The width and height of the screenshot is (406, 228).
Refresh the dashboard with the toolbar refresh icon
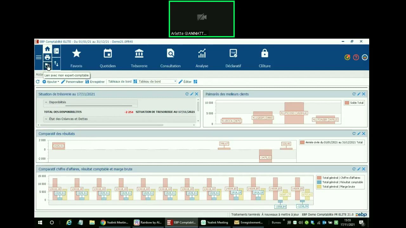coord(38,82)
